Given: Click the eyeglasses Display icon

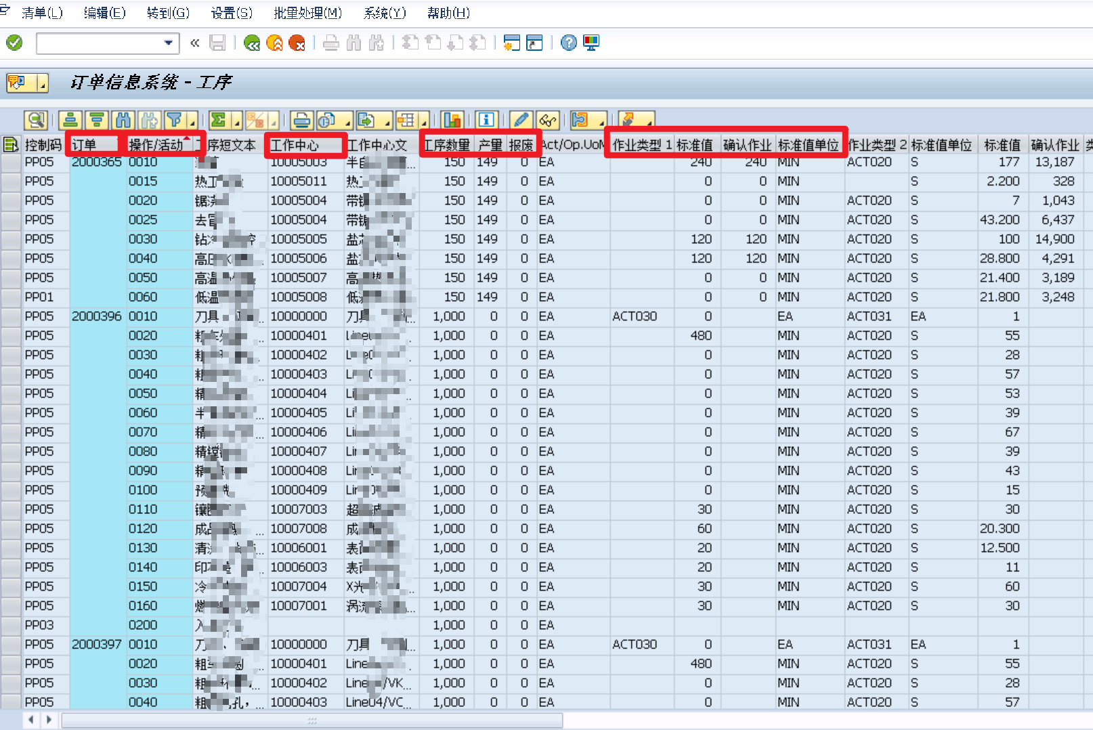Looking at the screenshot, I should (x=548, y=120).
